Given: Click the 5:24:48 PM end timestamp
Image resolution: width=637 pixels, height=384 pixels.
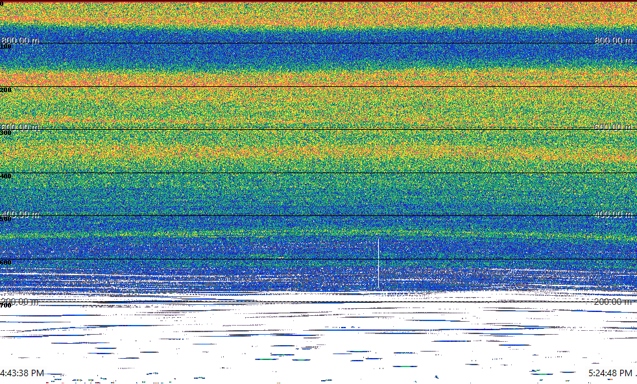Looking at the screenshot, I should coord(610,373).
